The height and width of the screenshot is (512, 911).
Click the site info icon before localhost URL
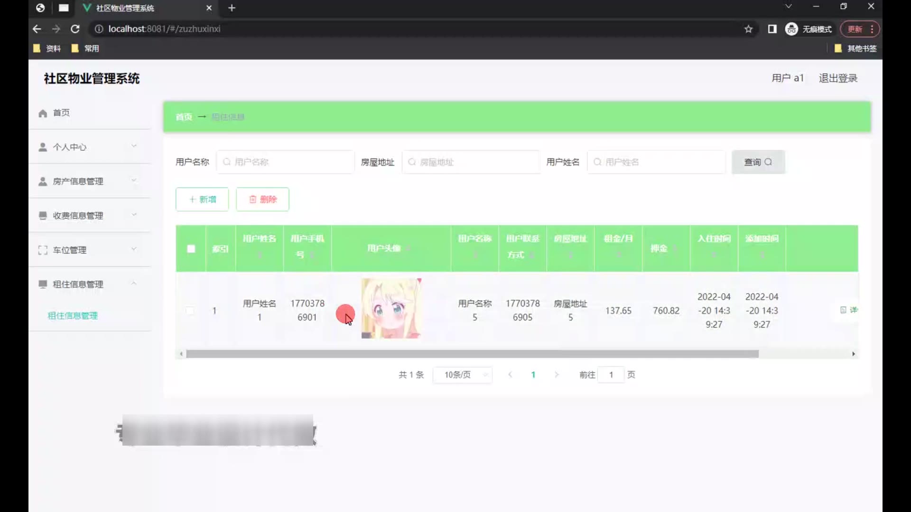pos(99,29)
